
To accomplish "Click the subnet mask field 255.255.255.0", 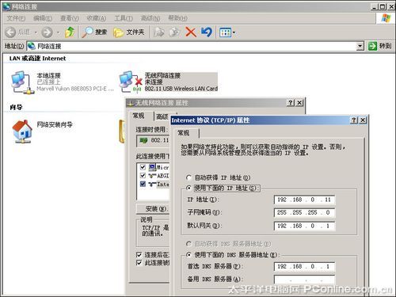I will pos(304,212).
